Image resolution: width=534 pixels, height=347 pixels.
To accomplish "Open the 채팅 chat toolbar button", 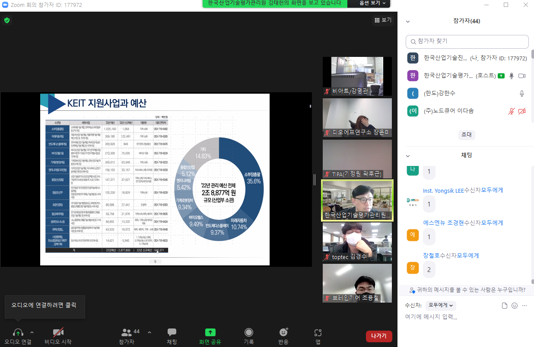I will (172, 336).
